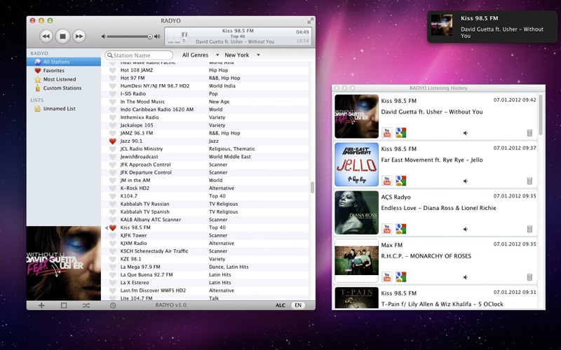The width and height of the screenshot is (561, 350).
Task: Click the playback progress display area
Action: pyautogui.click(x=238, y=36)
